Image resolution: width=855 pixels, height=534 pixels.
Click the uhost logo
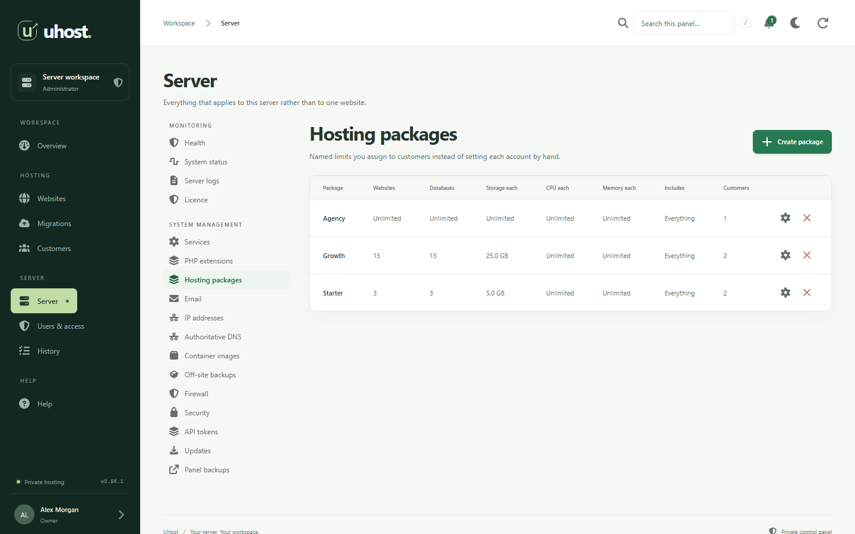click(x=55, y=31)
